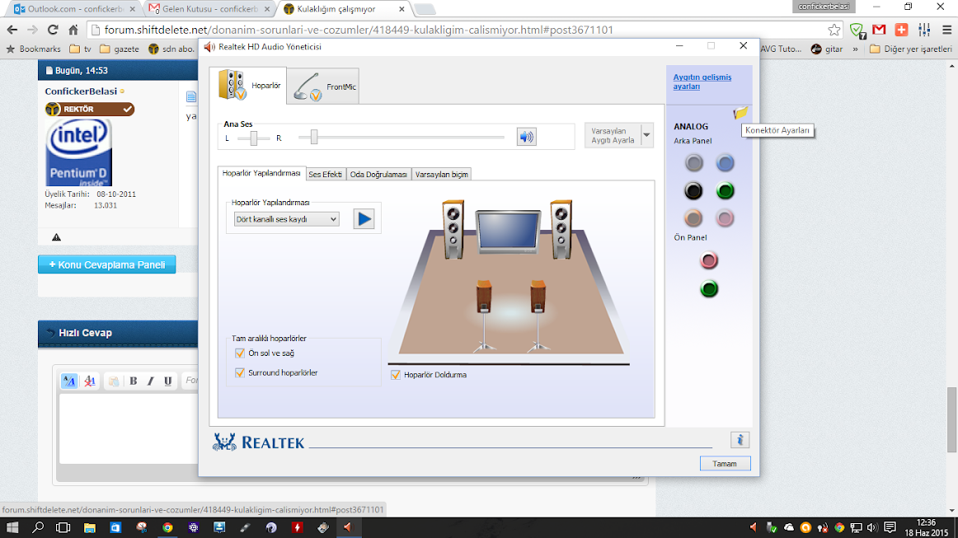Click the front right speaker in room
958x538 pixels.
point(561,230)
